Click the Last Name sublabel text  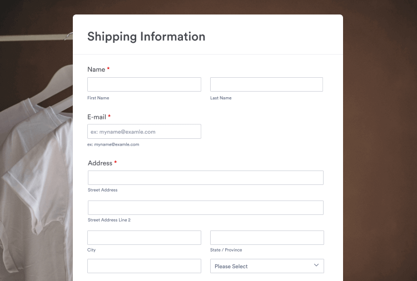221,98
